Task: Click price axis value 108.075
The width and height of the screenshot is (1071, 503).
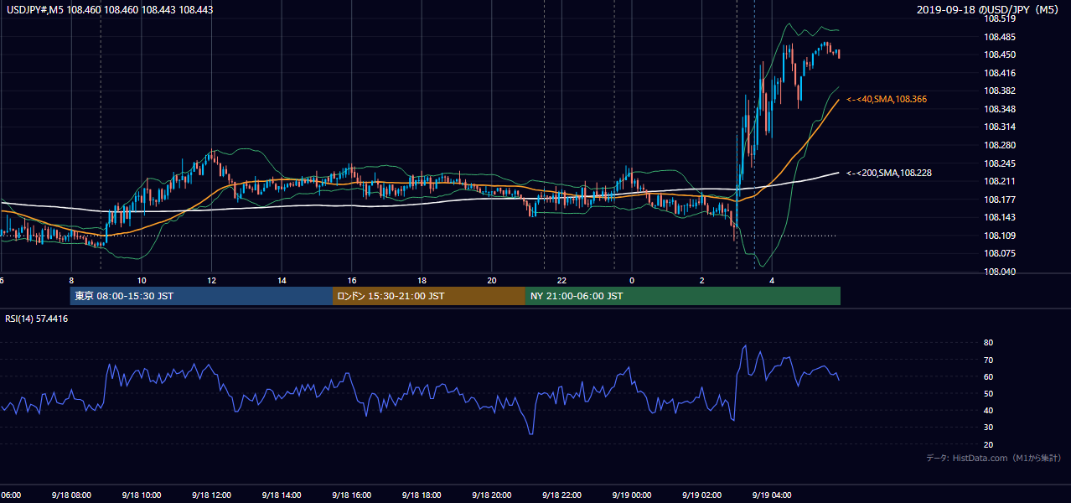Action: click(x=998, y=253)
